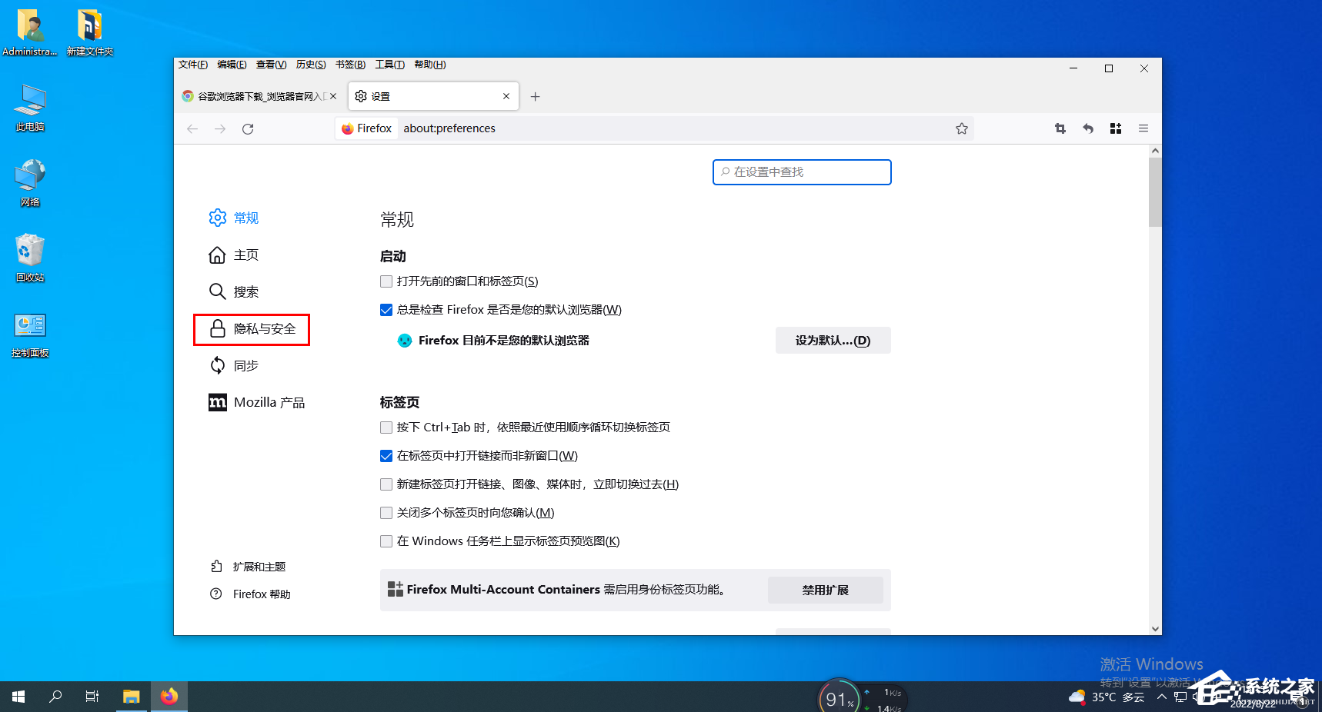
Task: Open the four-squares extensions toolbar icon
Action: coord(1115,129)
